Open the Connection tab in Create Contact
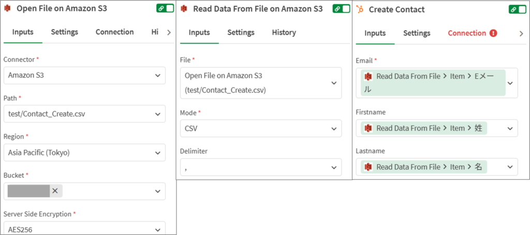The height and width of the screenshot is (235, 530). (467, 33)
